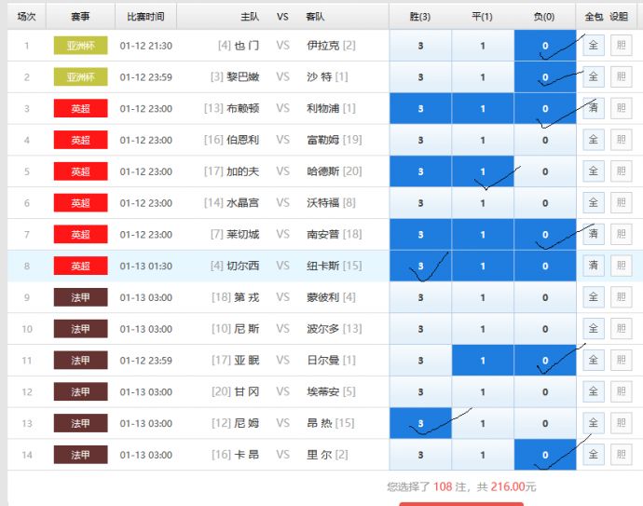Click the 全包 column header
Screen dimensions: 643x506
tap(594, 17)
